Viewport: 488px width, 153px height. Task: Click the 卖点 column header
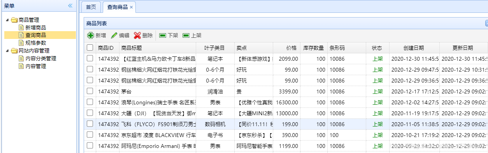(x=254, y=48)
